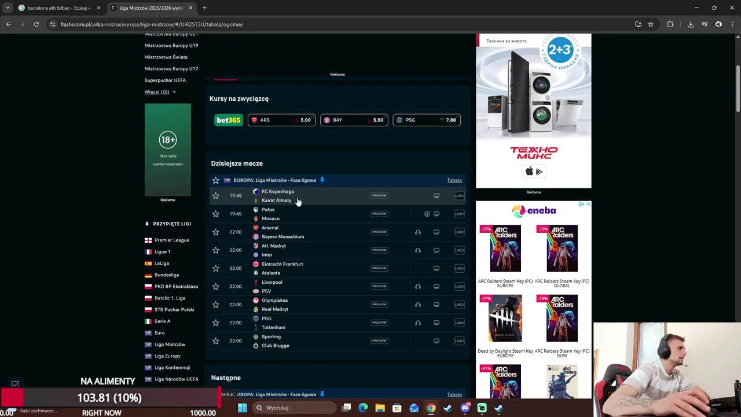Open Windows Start menu
Screen dimensions: 741x417
pos(243,408)
